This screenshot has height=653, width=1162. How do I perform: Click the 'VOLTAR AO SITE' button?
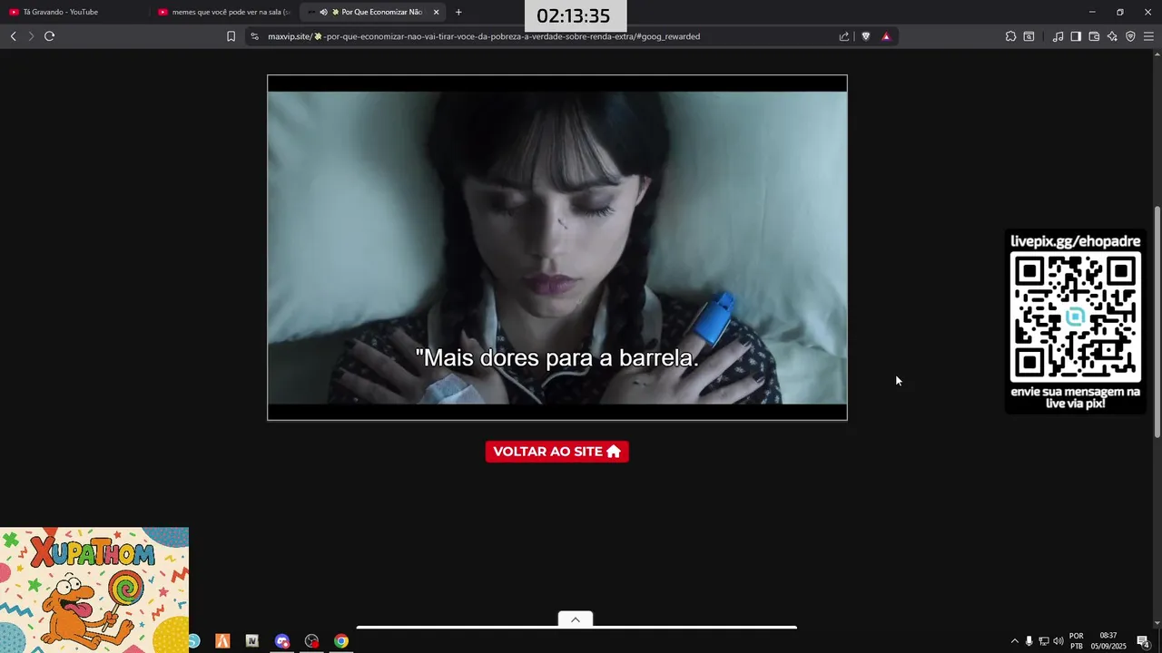click(x=556, y=452)
